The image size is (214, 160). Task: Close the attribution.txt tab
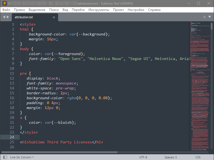54,17
